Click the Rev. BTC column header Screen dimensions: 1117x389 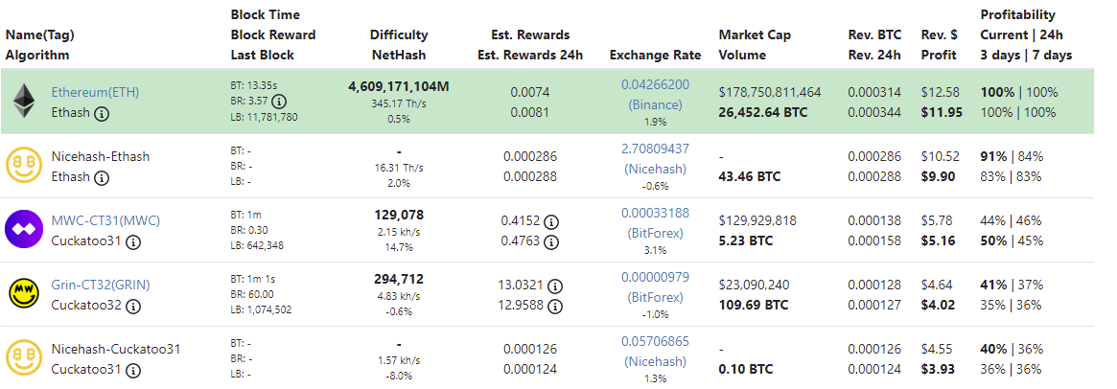[874, 34]
